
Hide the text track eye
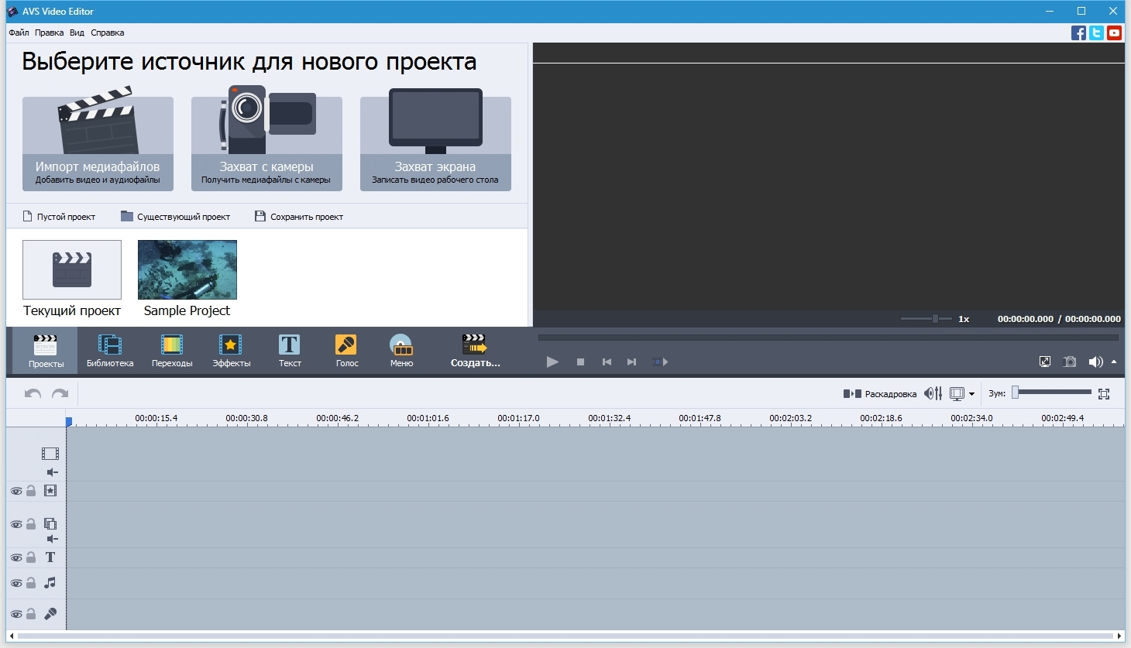pos(15,557)
